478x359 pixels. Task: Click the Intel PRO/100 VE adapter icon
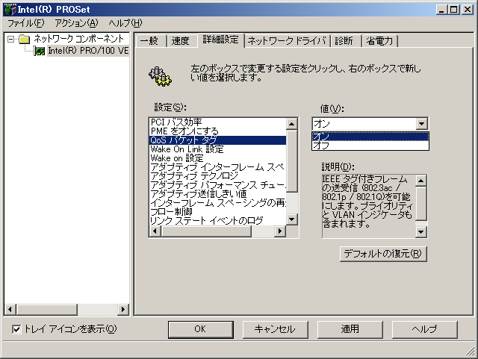40,51
